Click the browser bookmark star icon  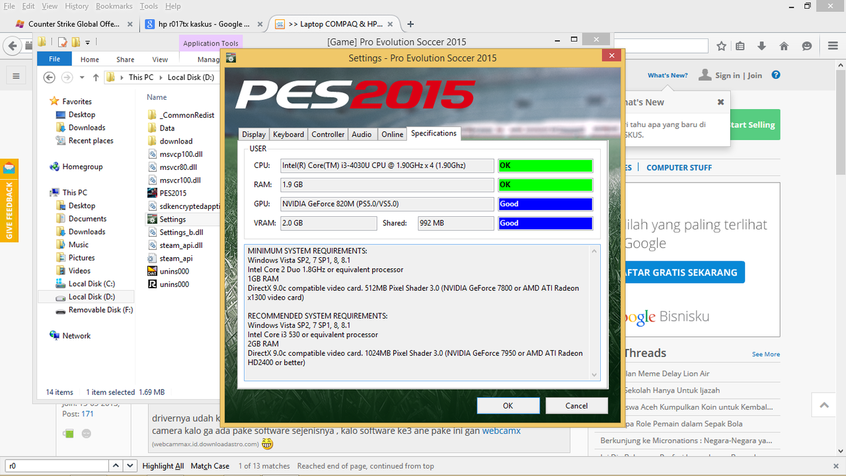coord(722,46)
